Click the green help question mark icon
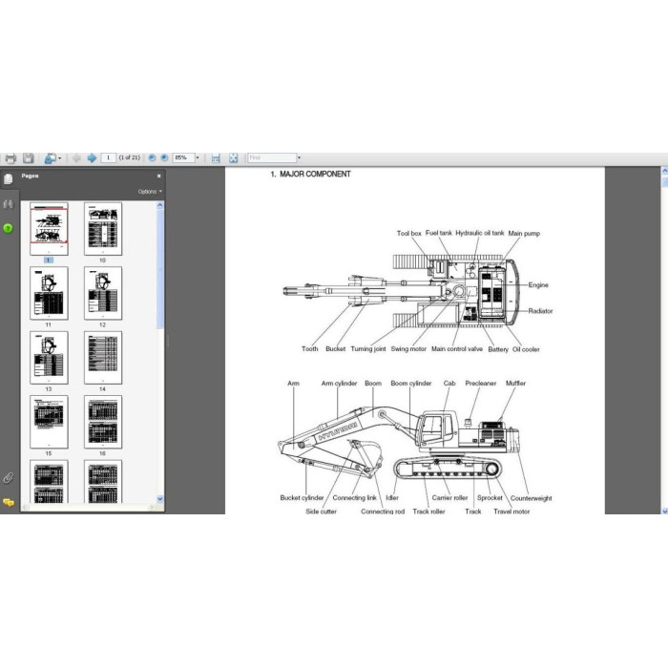The width and height of the screenshot is (668, 668). pyautogui.click(x=8, y=228)
